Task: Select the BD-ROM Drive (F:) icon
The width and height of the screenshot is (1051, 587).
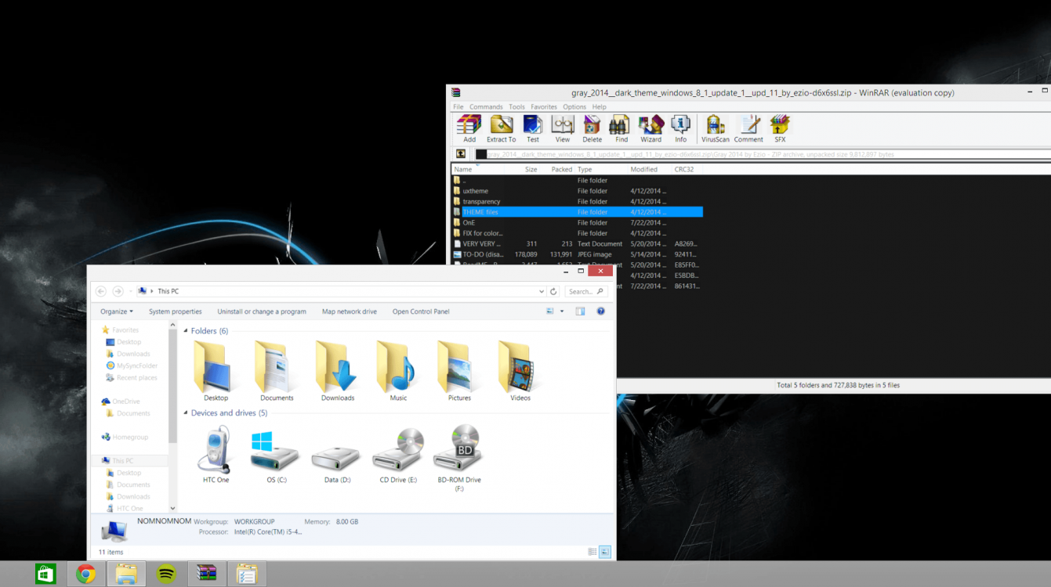Action: [x=459, y=458]
